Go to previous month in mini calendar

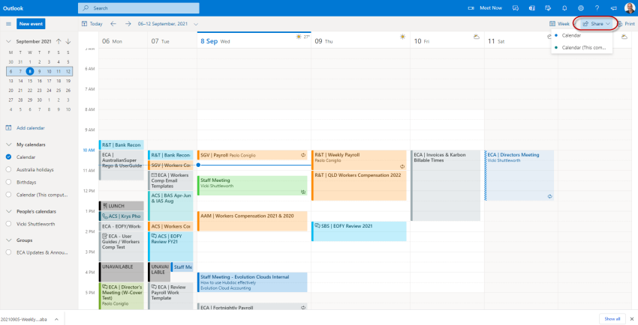pos(59,41)
